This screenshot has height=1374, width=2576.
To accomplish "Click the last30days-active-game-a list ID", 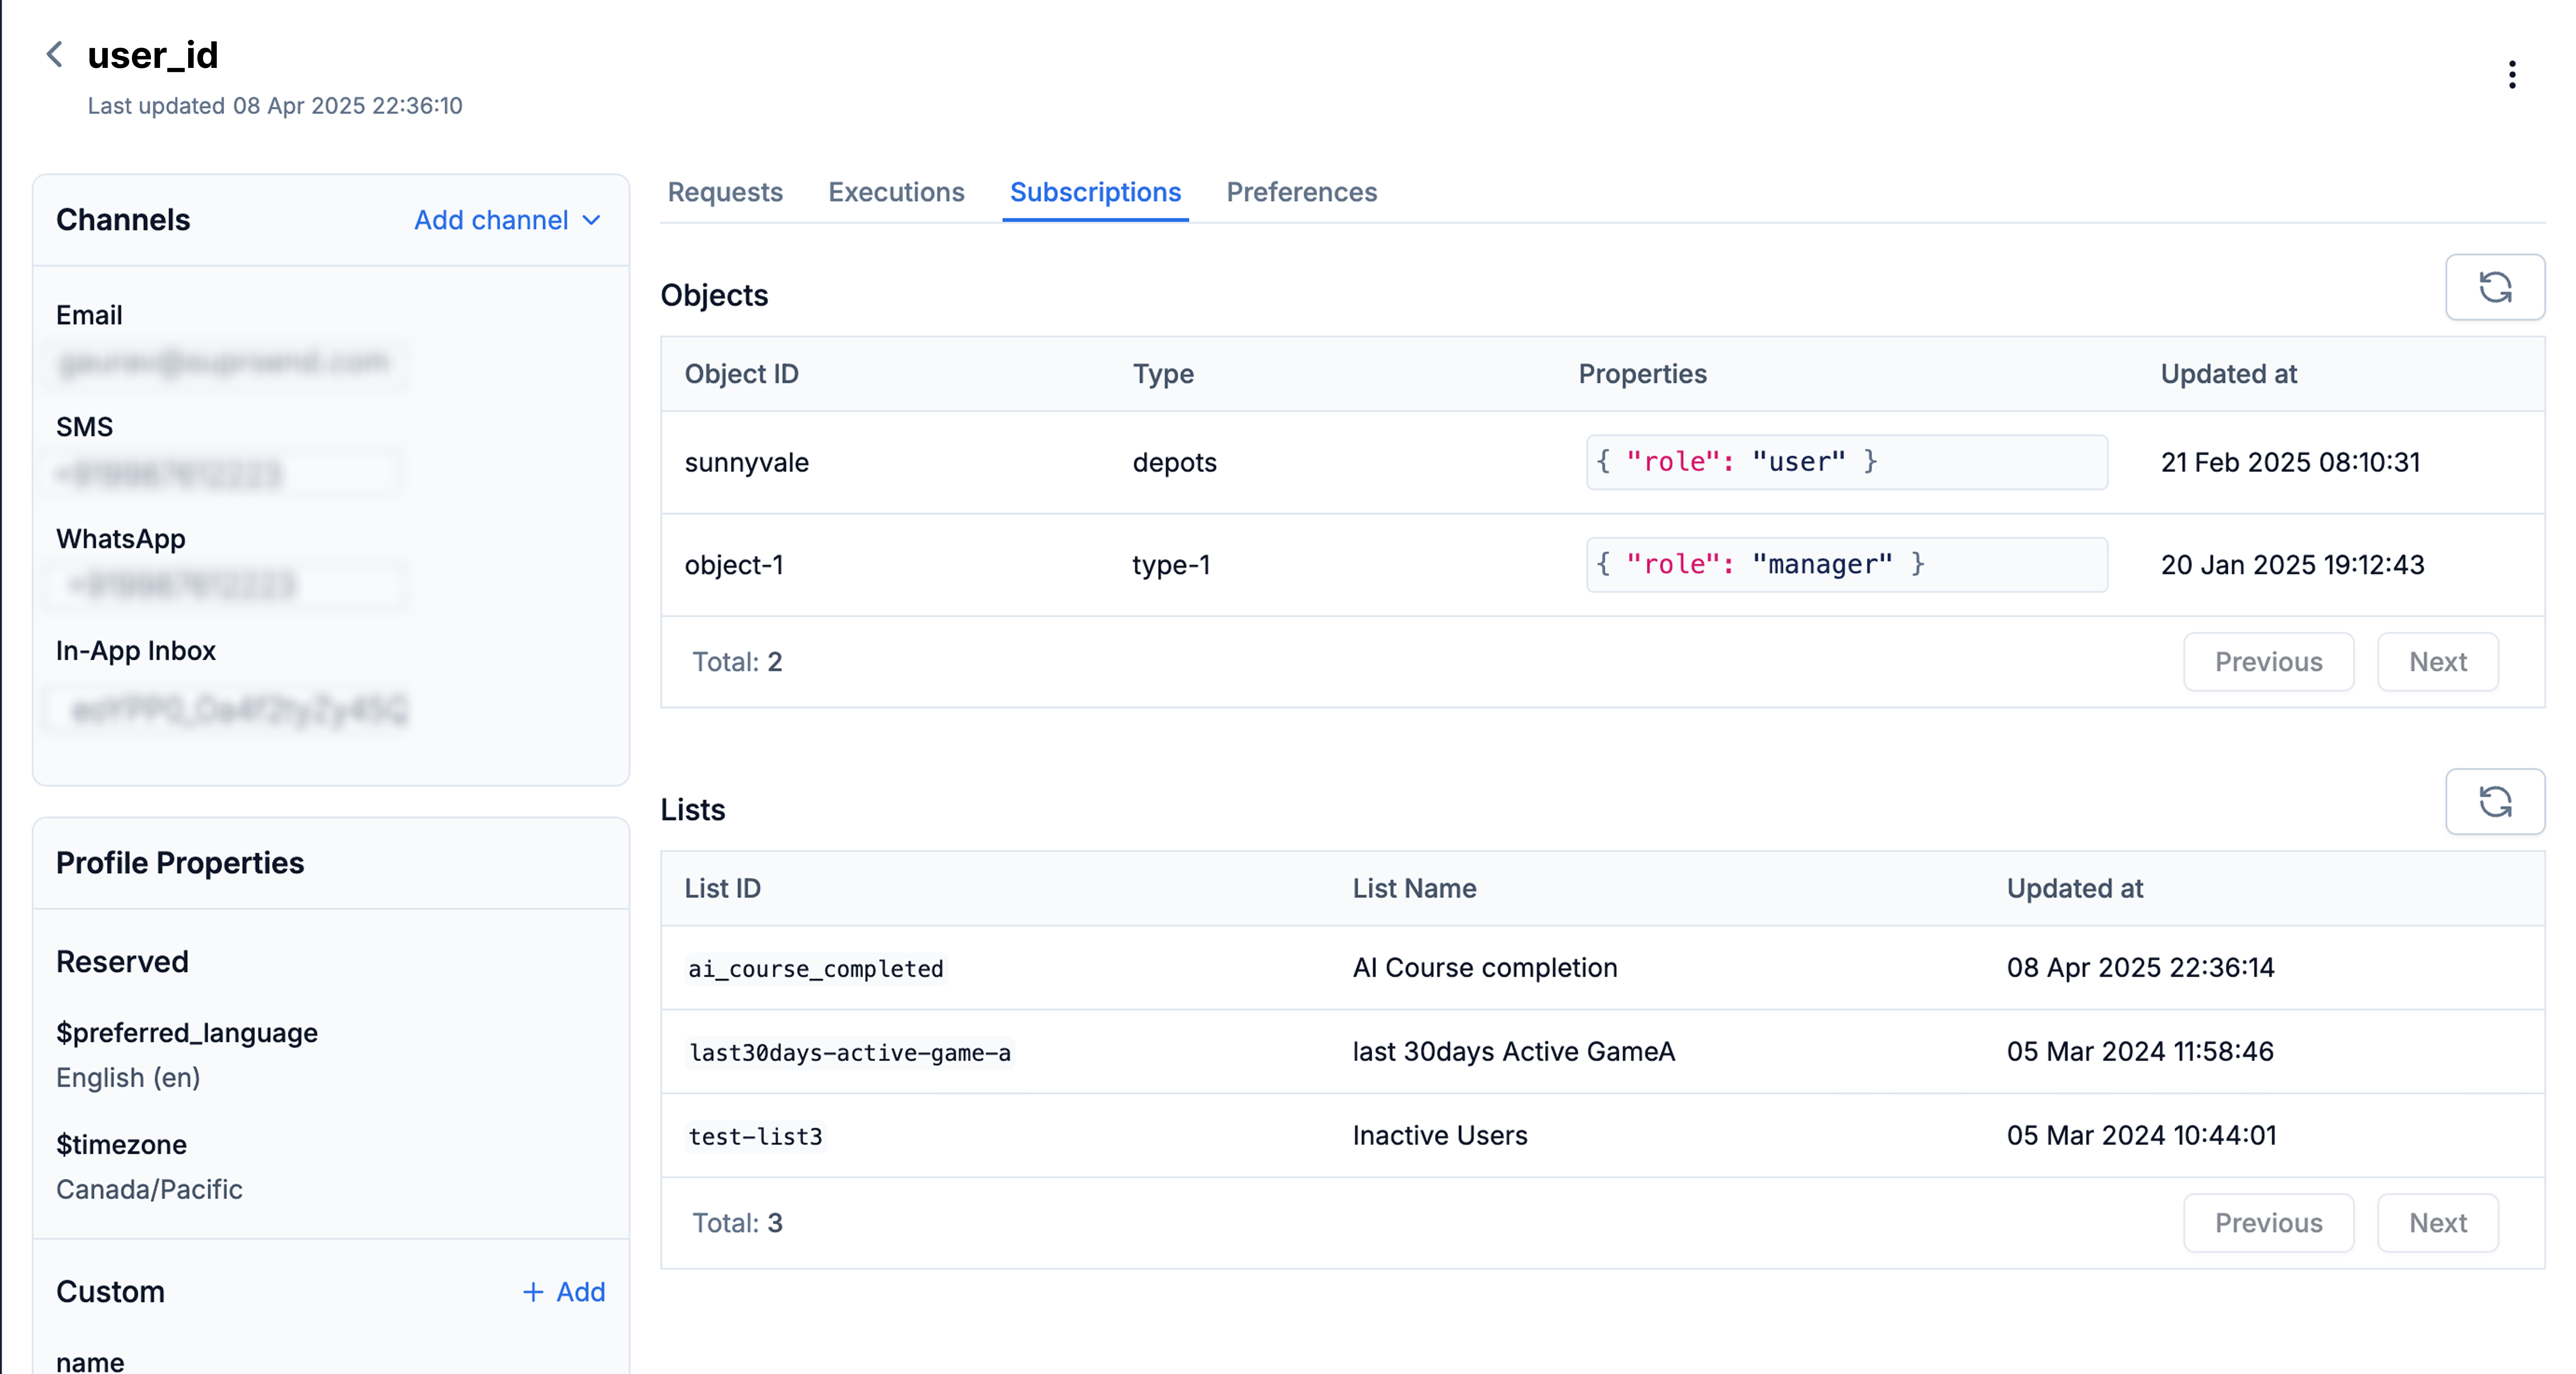I will 849,1052.
